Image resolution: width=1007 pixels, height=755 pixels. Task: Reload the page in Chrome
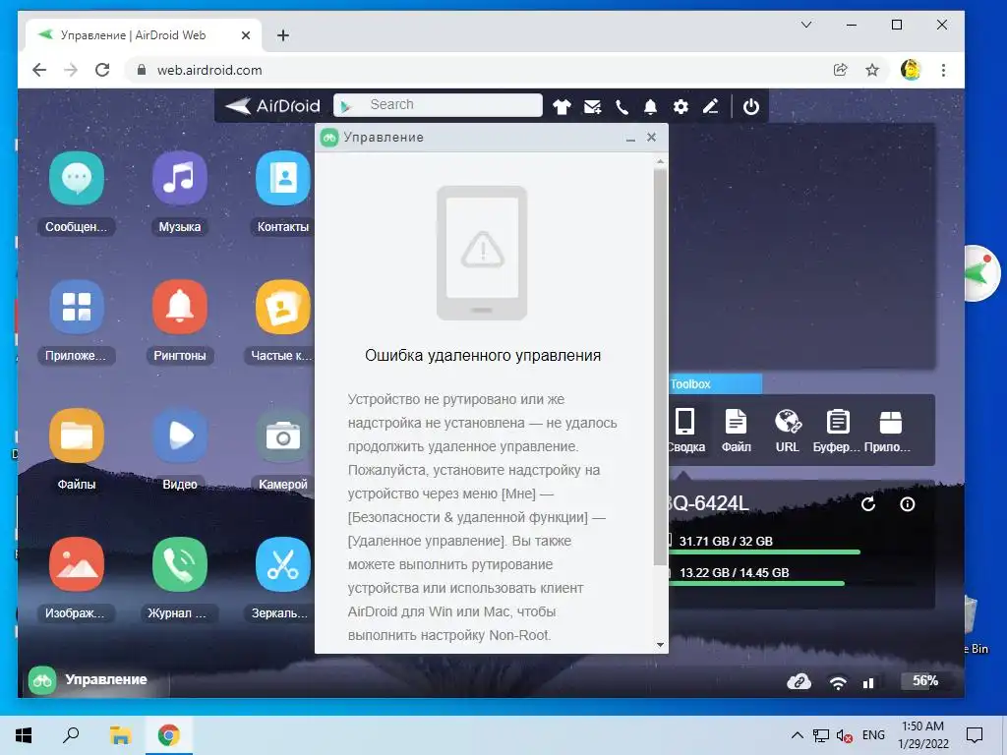point(102,70)
